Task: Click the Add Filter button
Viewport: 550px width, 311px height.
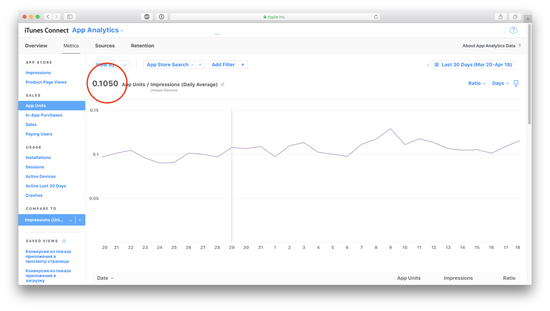Action: point(223,65)
